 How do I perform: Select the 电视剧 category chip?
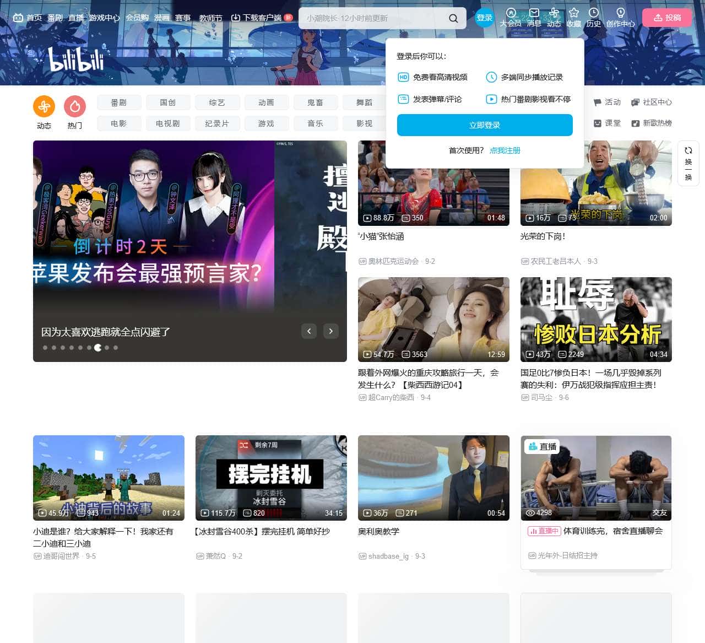tap(168, 123)
